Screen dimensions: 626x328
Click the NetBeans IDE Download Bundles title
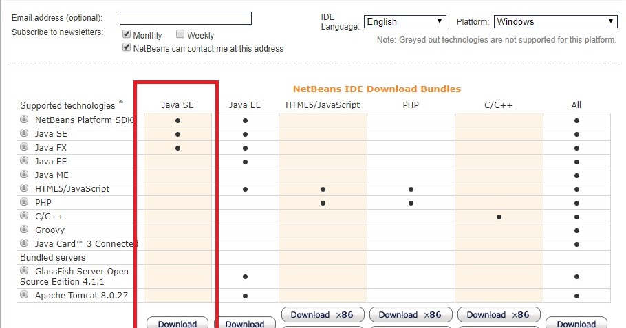click(x=377, y=89)
